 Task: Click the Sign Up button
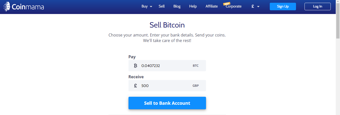283,6
